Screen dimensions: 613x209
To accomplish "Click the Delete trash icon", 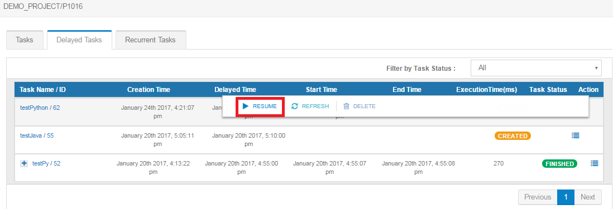I will 346,106.
